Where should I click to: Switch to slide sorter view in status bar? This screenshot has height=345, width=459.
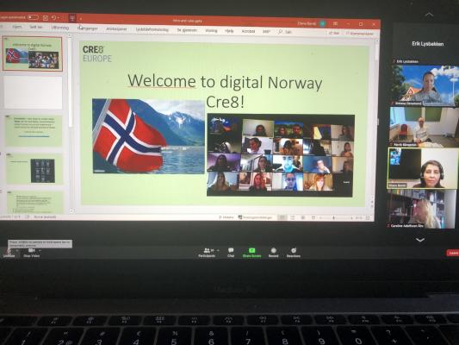[293, 217]
